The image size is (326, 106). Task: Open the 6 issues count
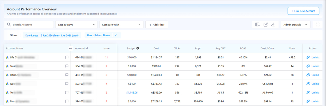point(107,93)
